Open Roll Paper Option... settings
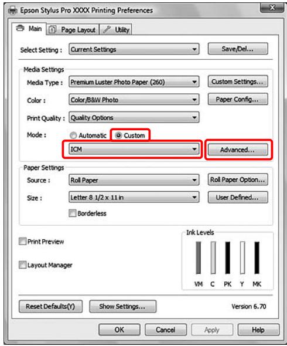 (238, 179)
